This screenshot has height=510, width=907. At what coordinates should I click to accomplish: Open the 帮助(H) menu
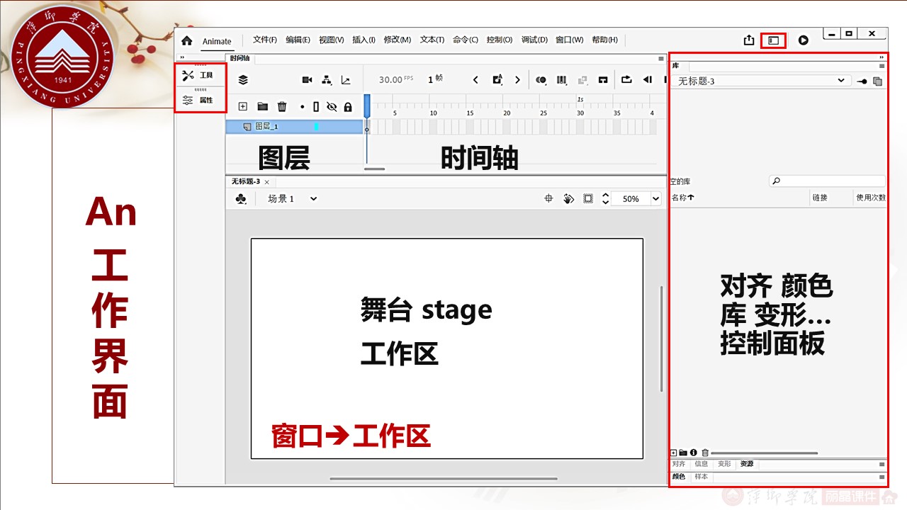pos(605,40)
